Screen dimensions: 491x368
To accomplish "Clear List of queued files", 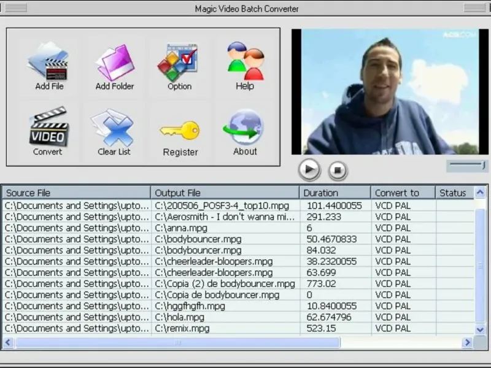I will pos(114,130).
